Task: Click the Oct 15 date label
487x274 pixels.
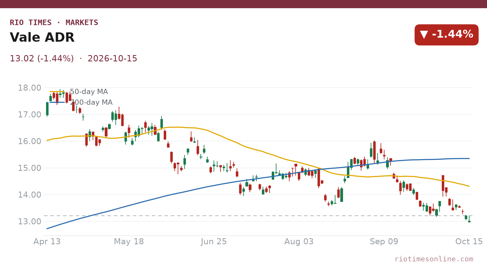Action: (469, 241)
